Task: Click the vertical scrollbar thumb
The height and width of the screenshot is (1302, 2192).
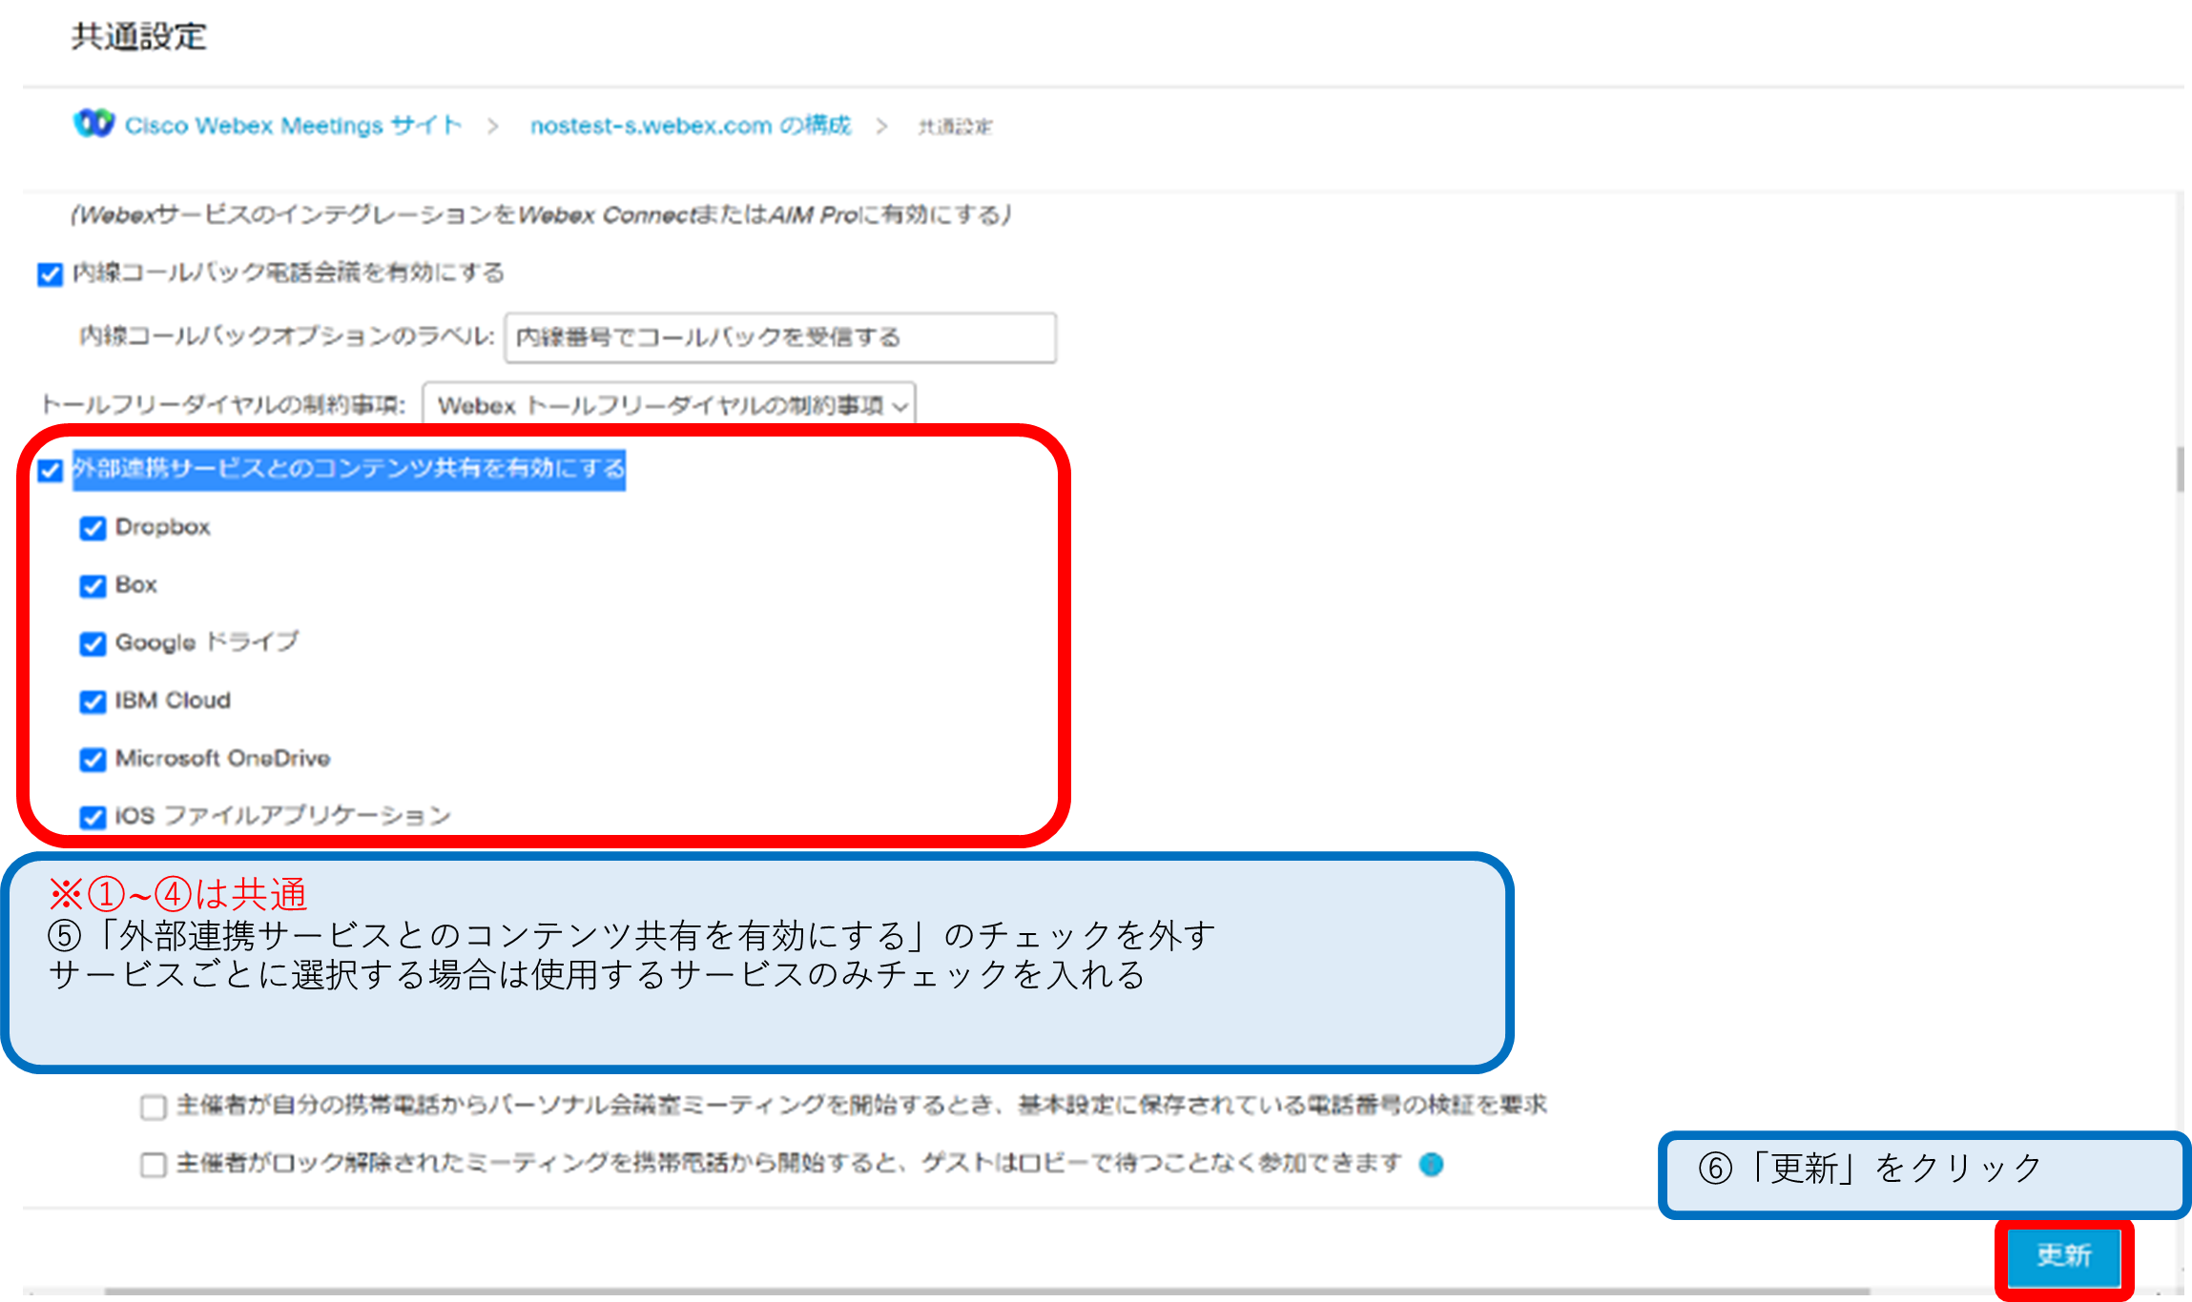Action: (x=2180, y=469)
